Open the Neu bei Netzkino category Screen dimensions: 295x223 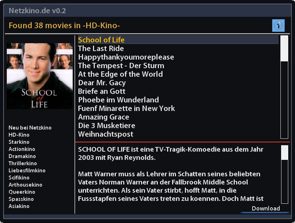pos(30,128)
